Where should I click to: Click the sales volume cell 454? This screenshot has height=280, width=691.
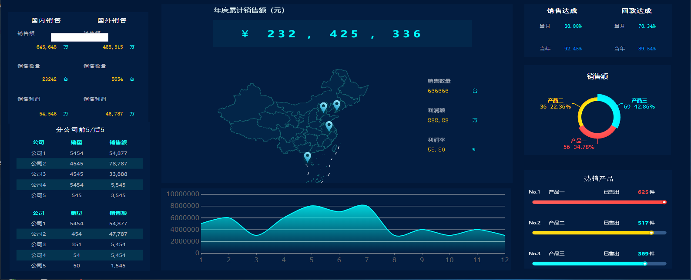77,234
